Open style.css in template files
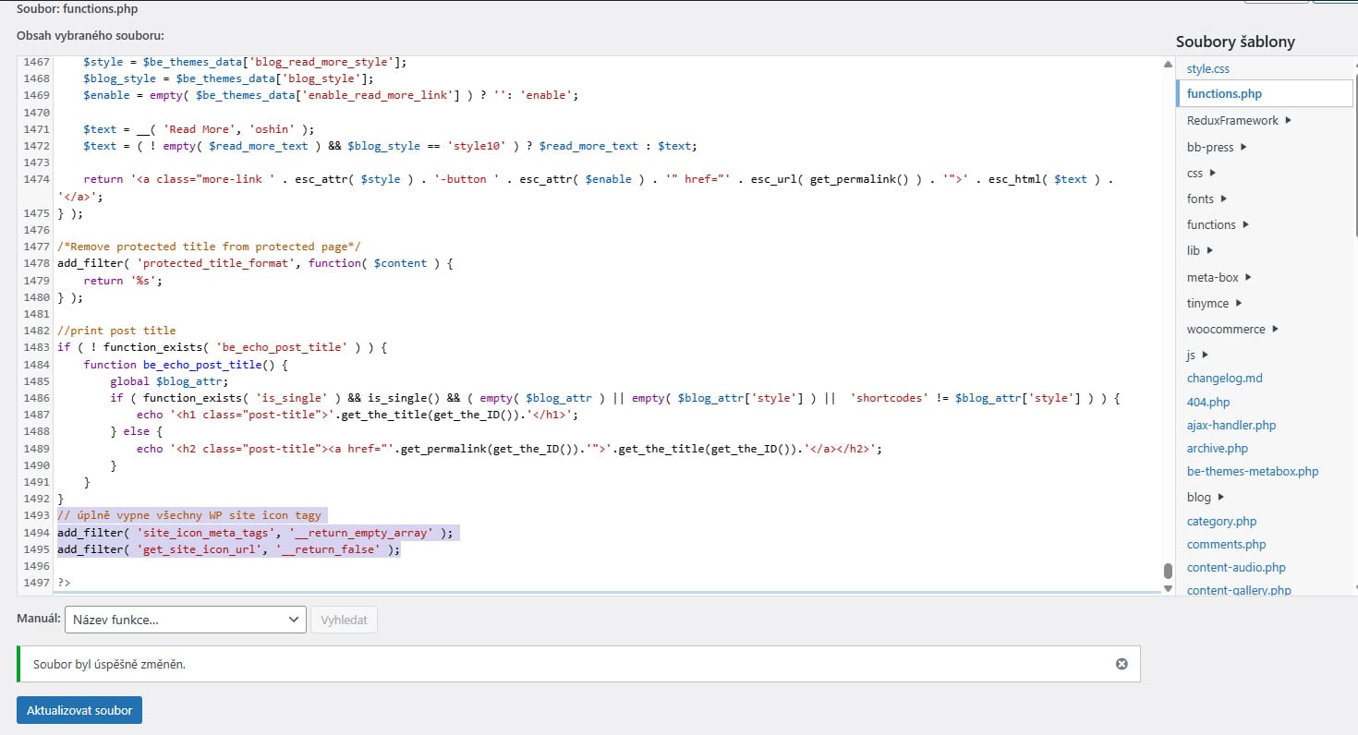Screen dimensions: 1358x735 click(x=1207, y=68)
